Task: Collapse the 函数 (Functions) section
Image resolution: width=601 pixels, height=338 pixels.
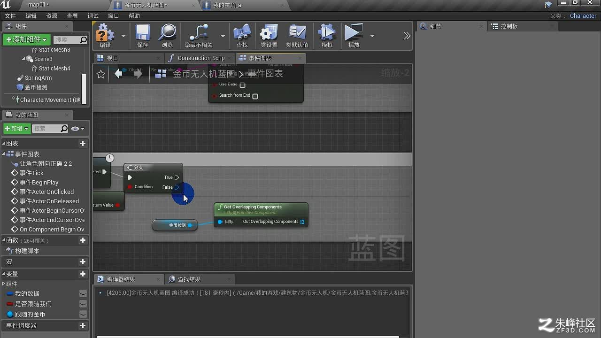Action: coord(4,240)
